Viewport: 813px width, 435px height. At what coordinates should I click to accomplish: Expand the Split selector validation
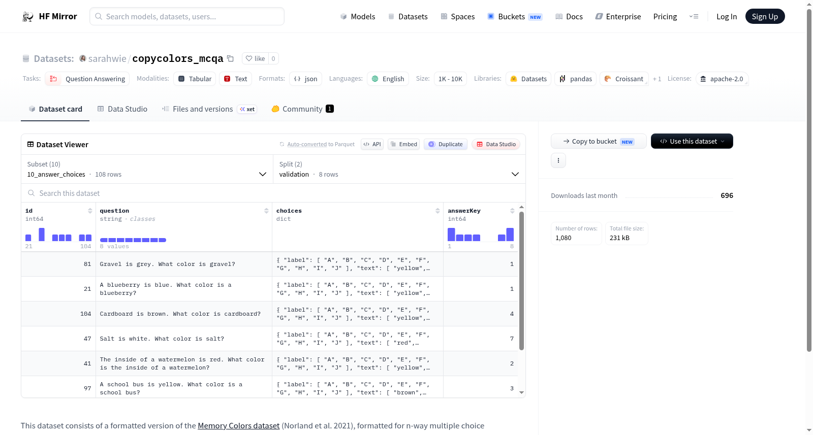point(399,169)
